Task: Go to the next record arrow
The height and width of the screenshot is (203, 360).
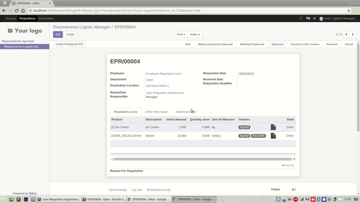Action: coord(353,34)
